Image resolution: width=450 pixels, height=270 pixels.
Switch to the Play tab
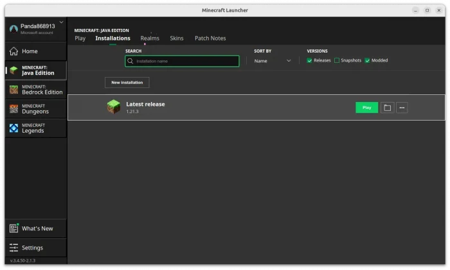click(80, 38)
